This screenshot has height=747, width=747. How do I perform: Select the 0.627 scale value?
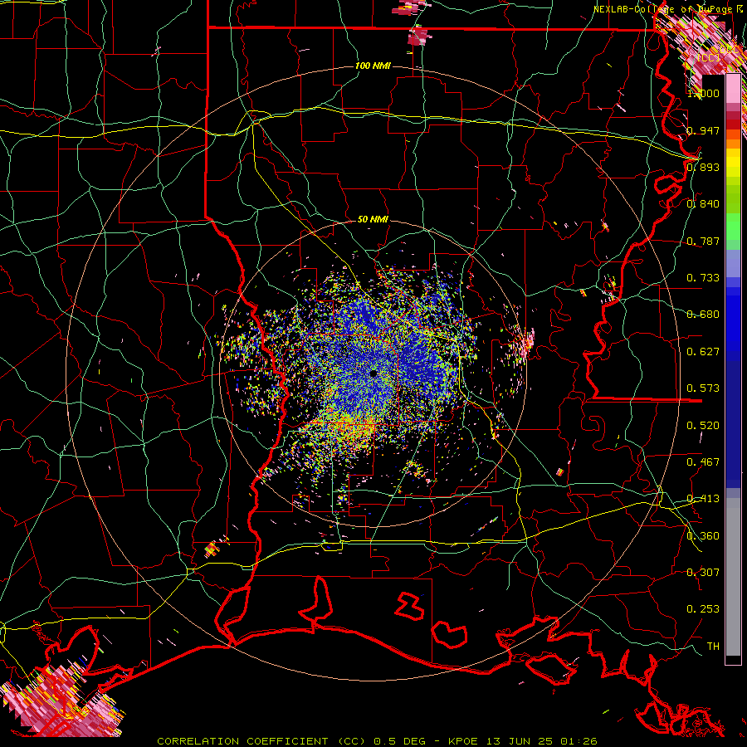703,352
